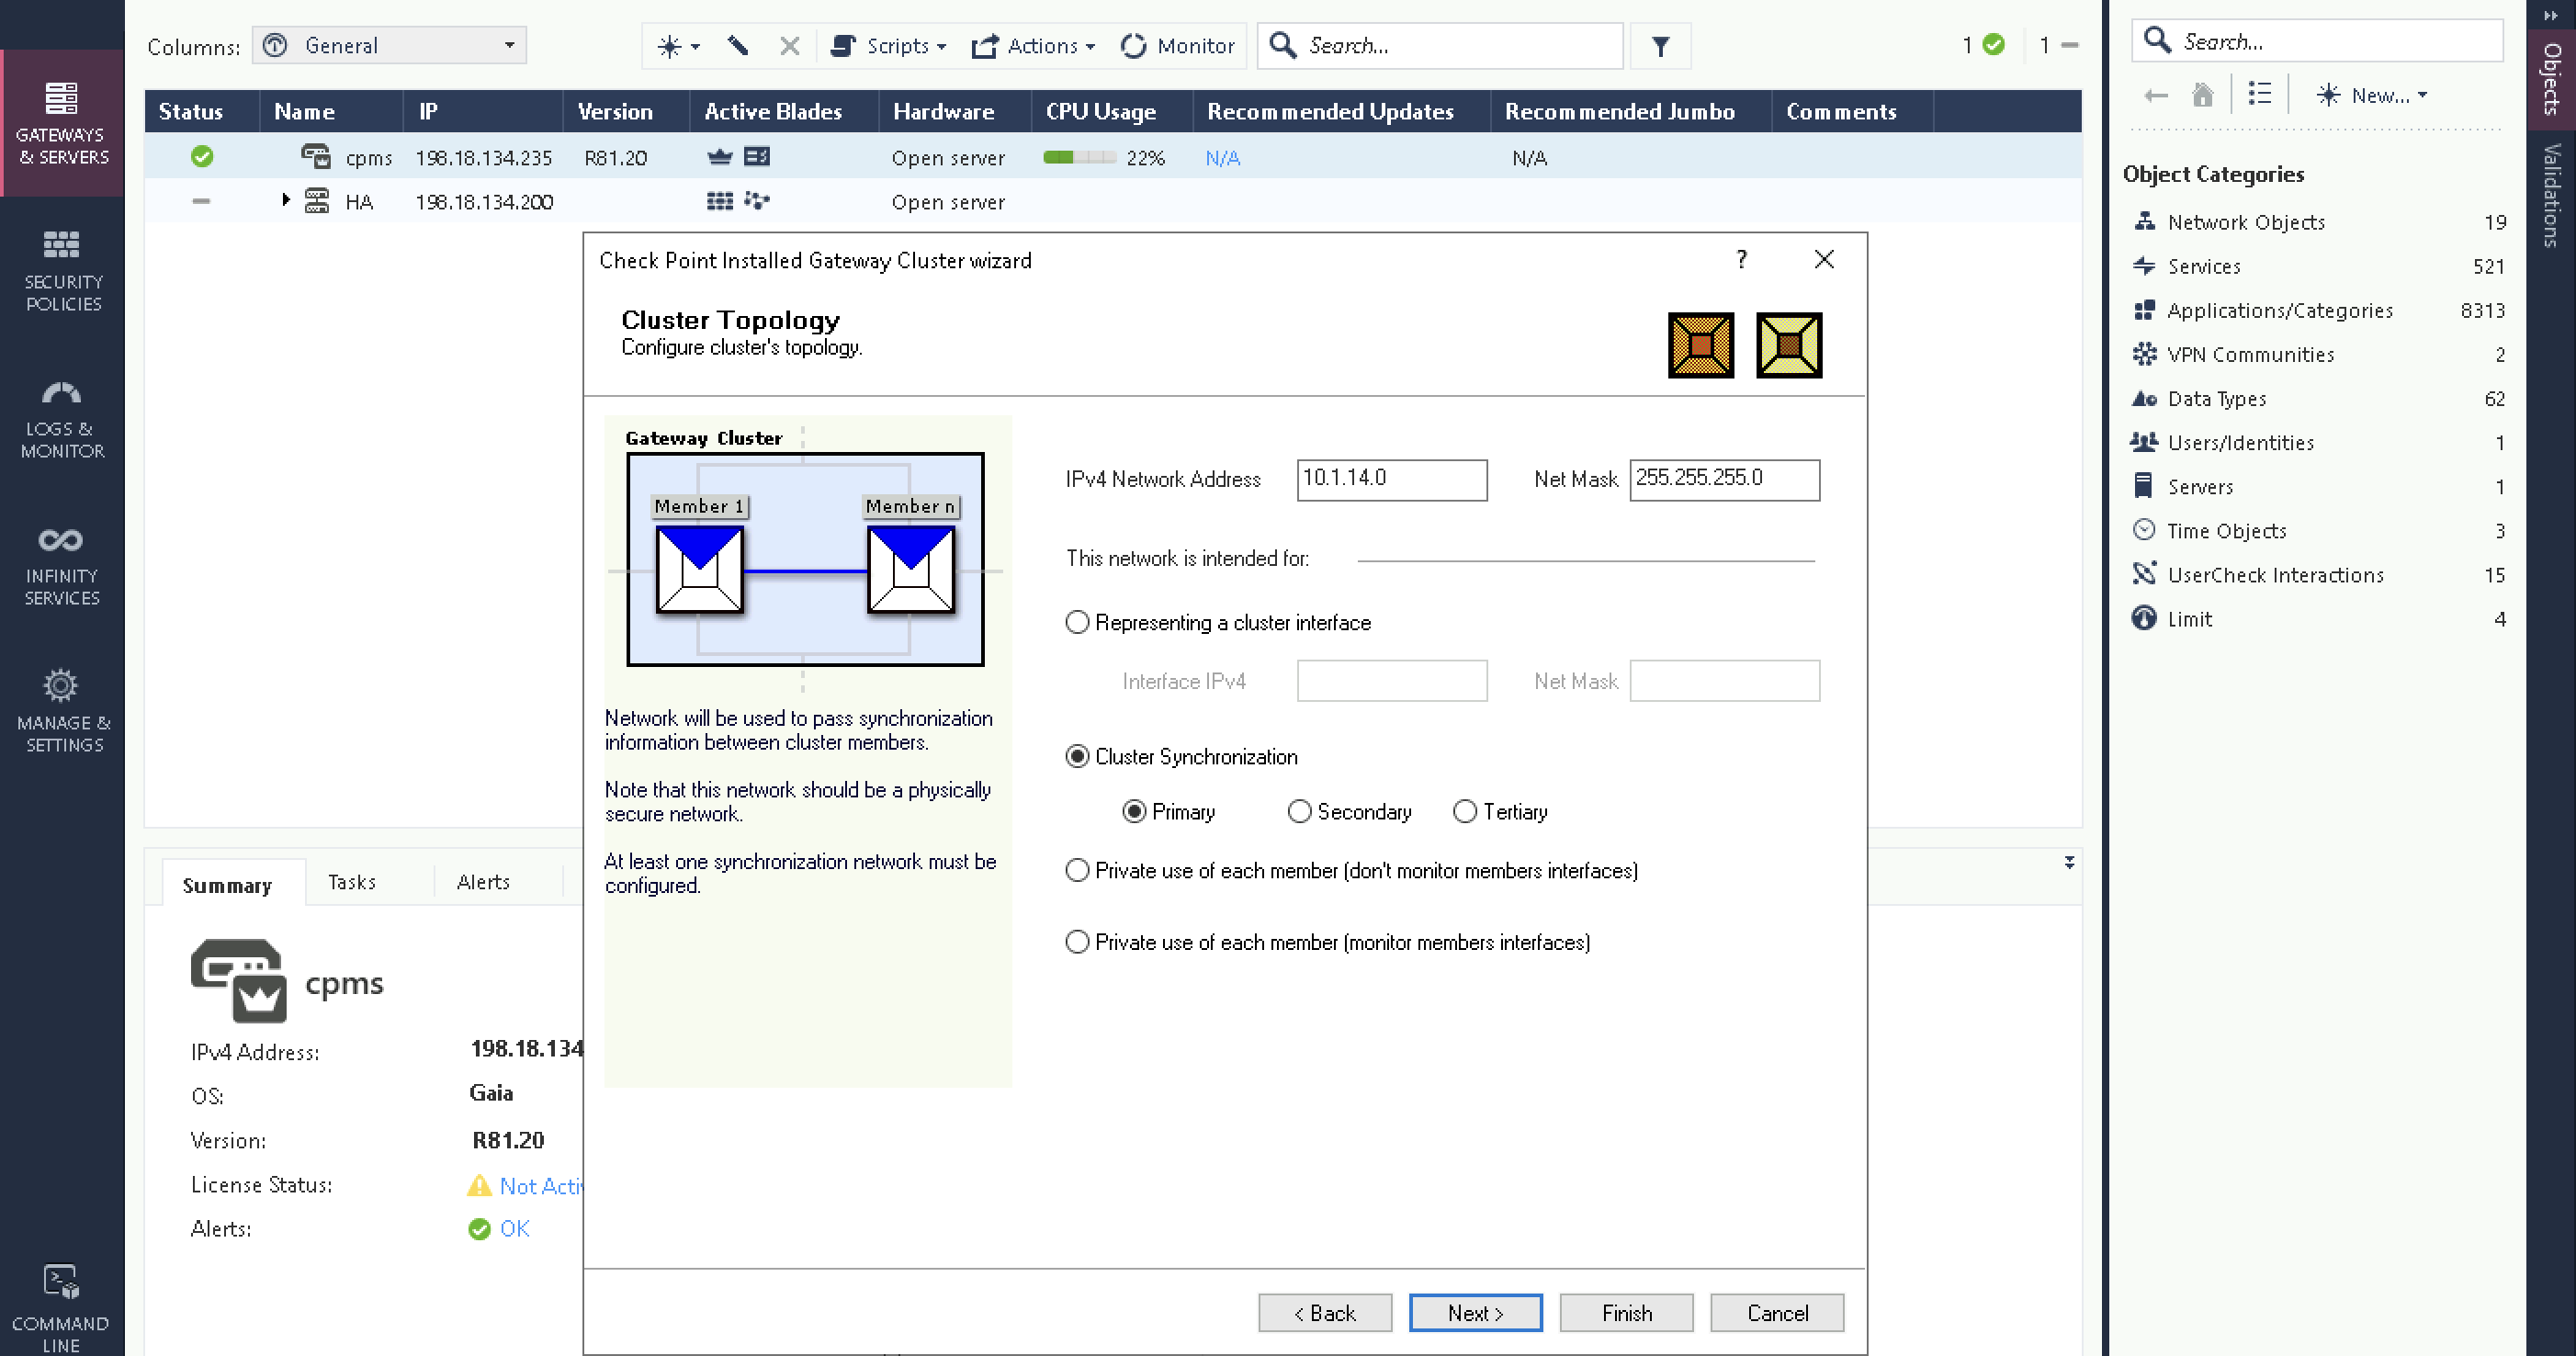
Task: Expand the HA cluster tree row
Action: 286,201
